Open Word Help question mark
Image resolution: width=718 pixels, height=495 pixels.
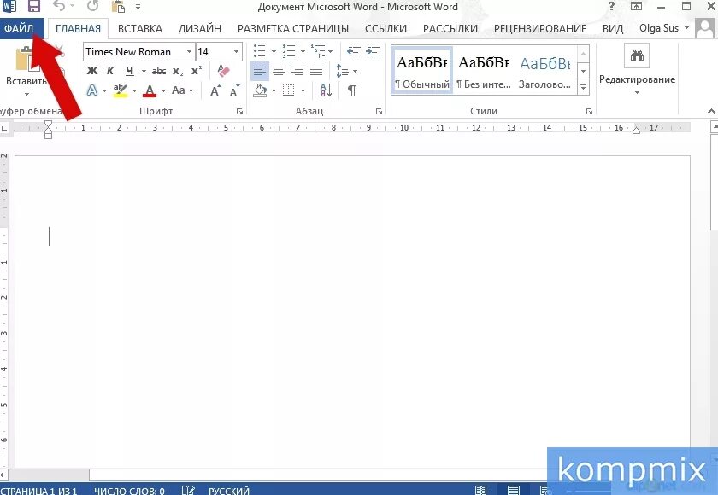(x=611, y=7)
